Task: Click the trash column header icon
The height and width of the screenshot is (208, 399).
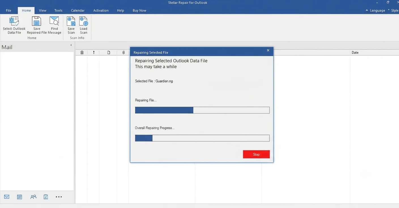Action: (82, 53)
